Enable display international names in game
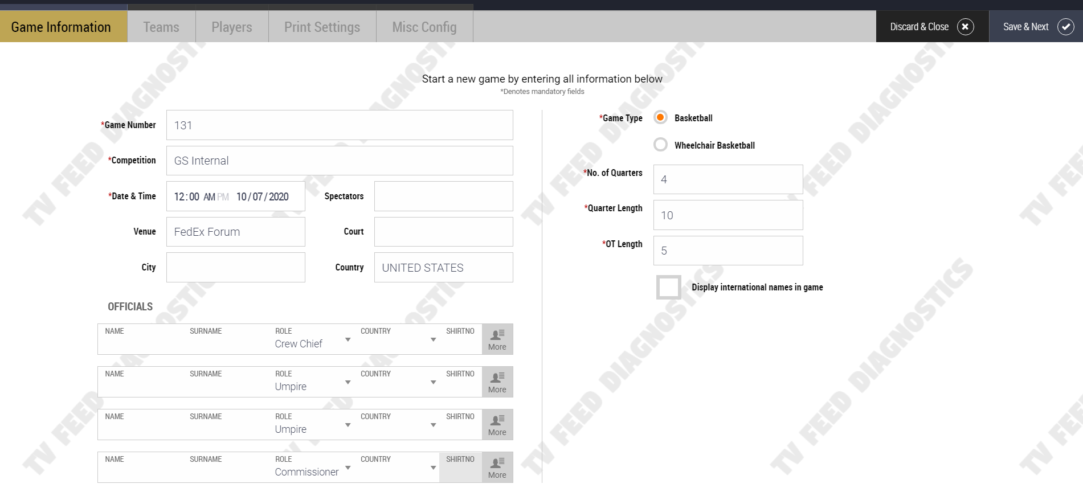1083x500 pixels. [x=669, y=287]
